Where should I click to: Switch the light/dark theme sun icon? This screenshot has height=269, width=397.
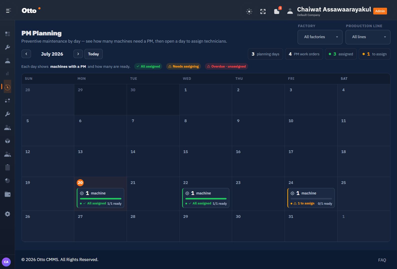[249, 11]
